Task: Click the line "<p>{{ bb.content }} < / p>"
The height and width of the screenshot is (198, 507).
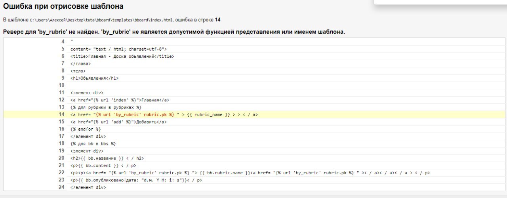Action: tap(103, 165)
